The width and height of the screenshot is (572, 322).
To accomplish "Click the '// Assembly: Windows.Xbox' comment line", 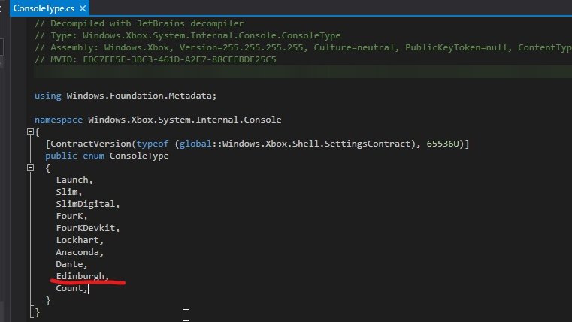I will coord(303,47).
